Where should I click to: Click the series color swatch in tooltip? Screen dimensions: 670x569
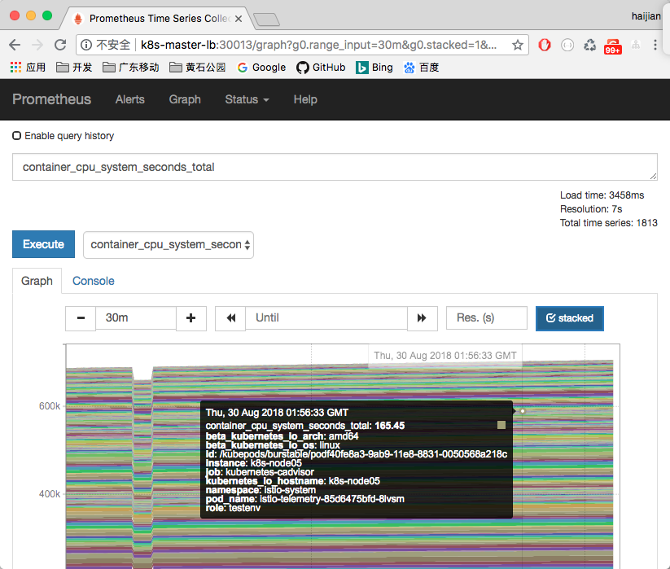501,425
